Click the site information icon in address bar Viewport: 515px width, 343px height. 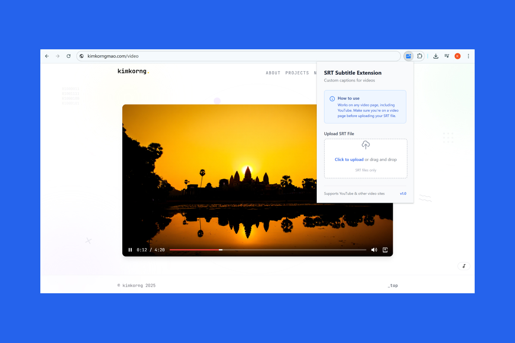82,56
